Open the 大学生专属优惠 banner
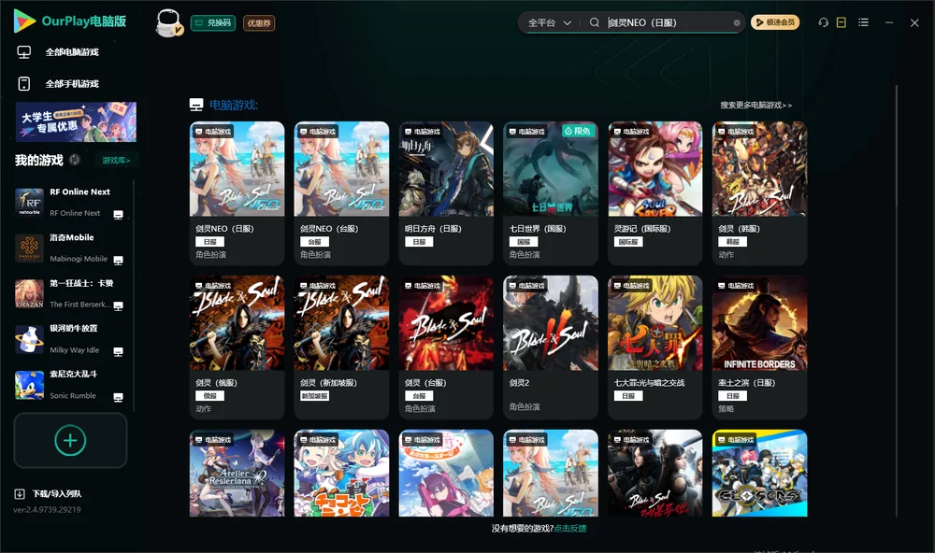The image size is (935, 553). [x=76, y=121]
